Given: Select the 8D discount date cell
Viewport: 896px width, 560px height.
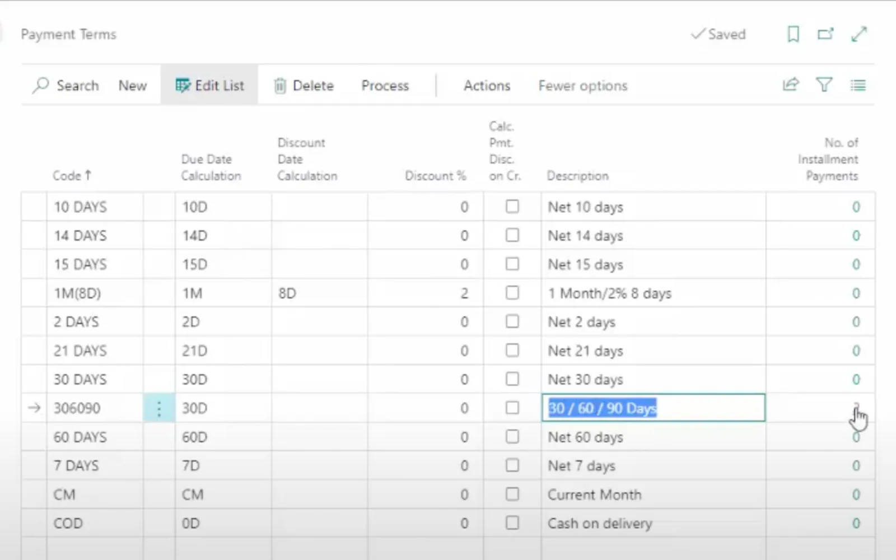Looking at the screenshot, I should click(319, 293).
